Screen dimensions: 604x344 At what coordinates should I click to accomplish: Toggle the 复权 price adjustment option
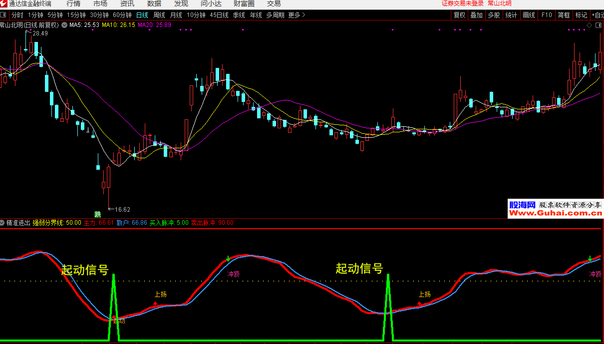point(459,15)
